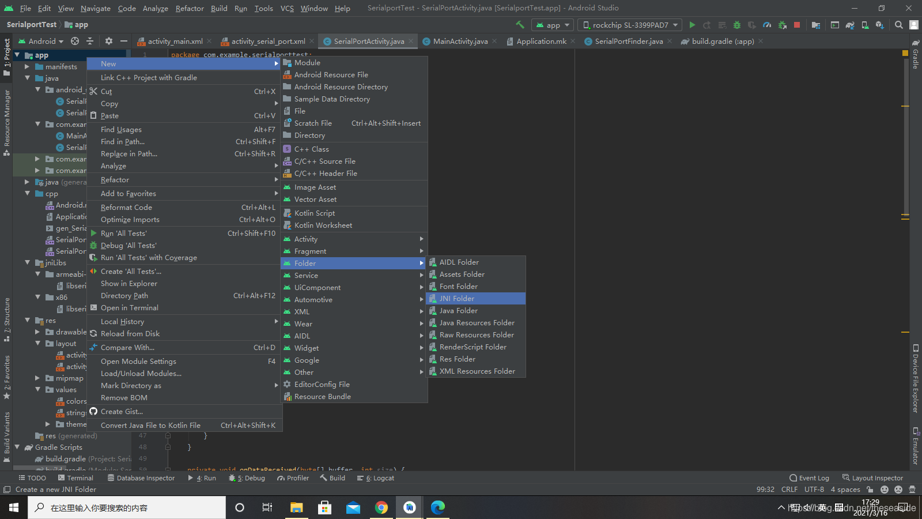Open AVD Manager icon
Viewport: 922px width, 519px height.
tap(865, 25)
